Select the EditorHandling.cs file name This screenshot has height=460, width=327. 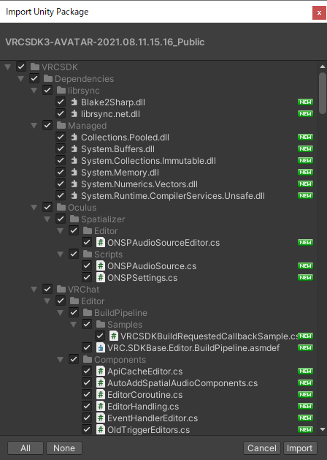pos(143,407)
